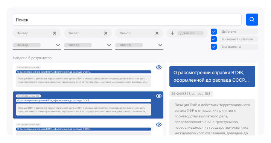Uncheck the Вид выплаты checkbox
This screenshot has width=271, height=143.
(x=214, y=47)
